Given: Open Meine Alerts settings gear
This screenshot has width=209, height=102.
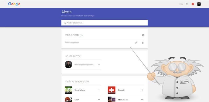Looking at the screenshot, I should pos(143,35).
